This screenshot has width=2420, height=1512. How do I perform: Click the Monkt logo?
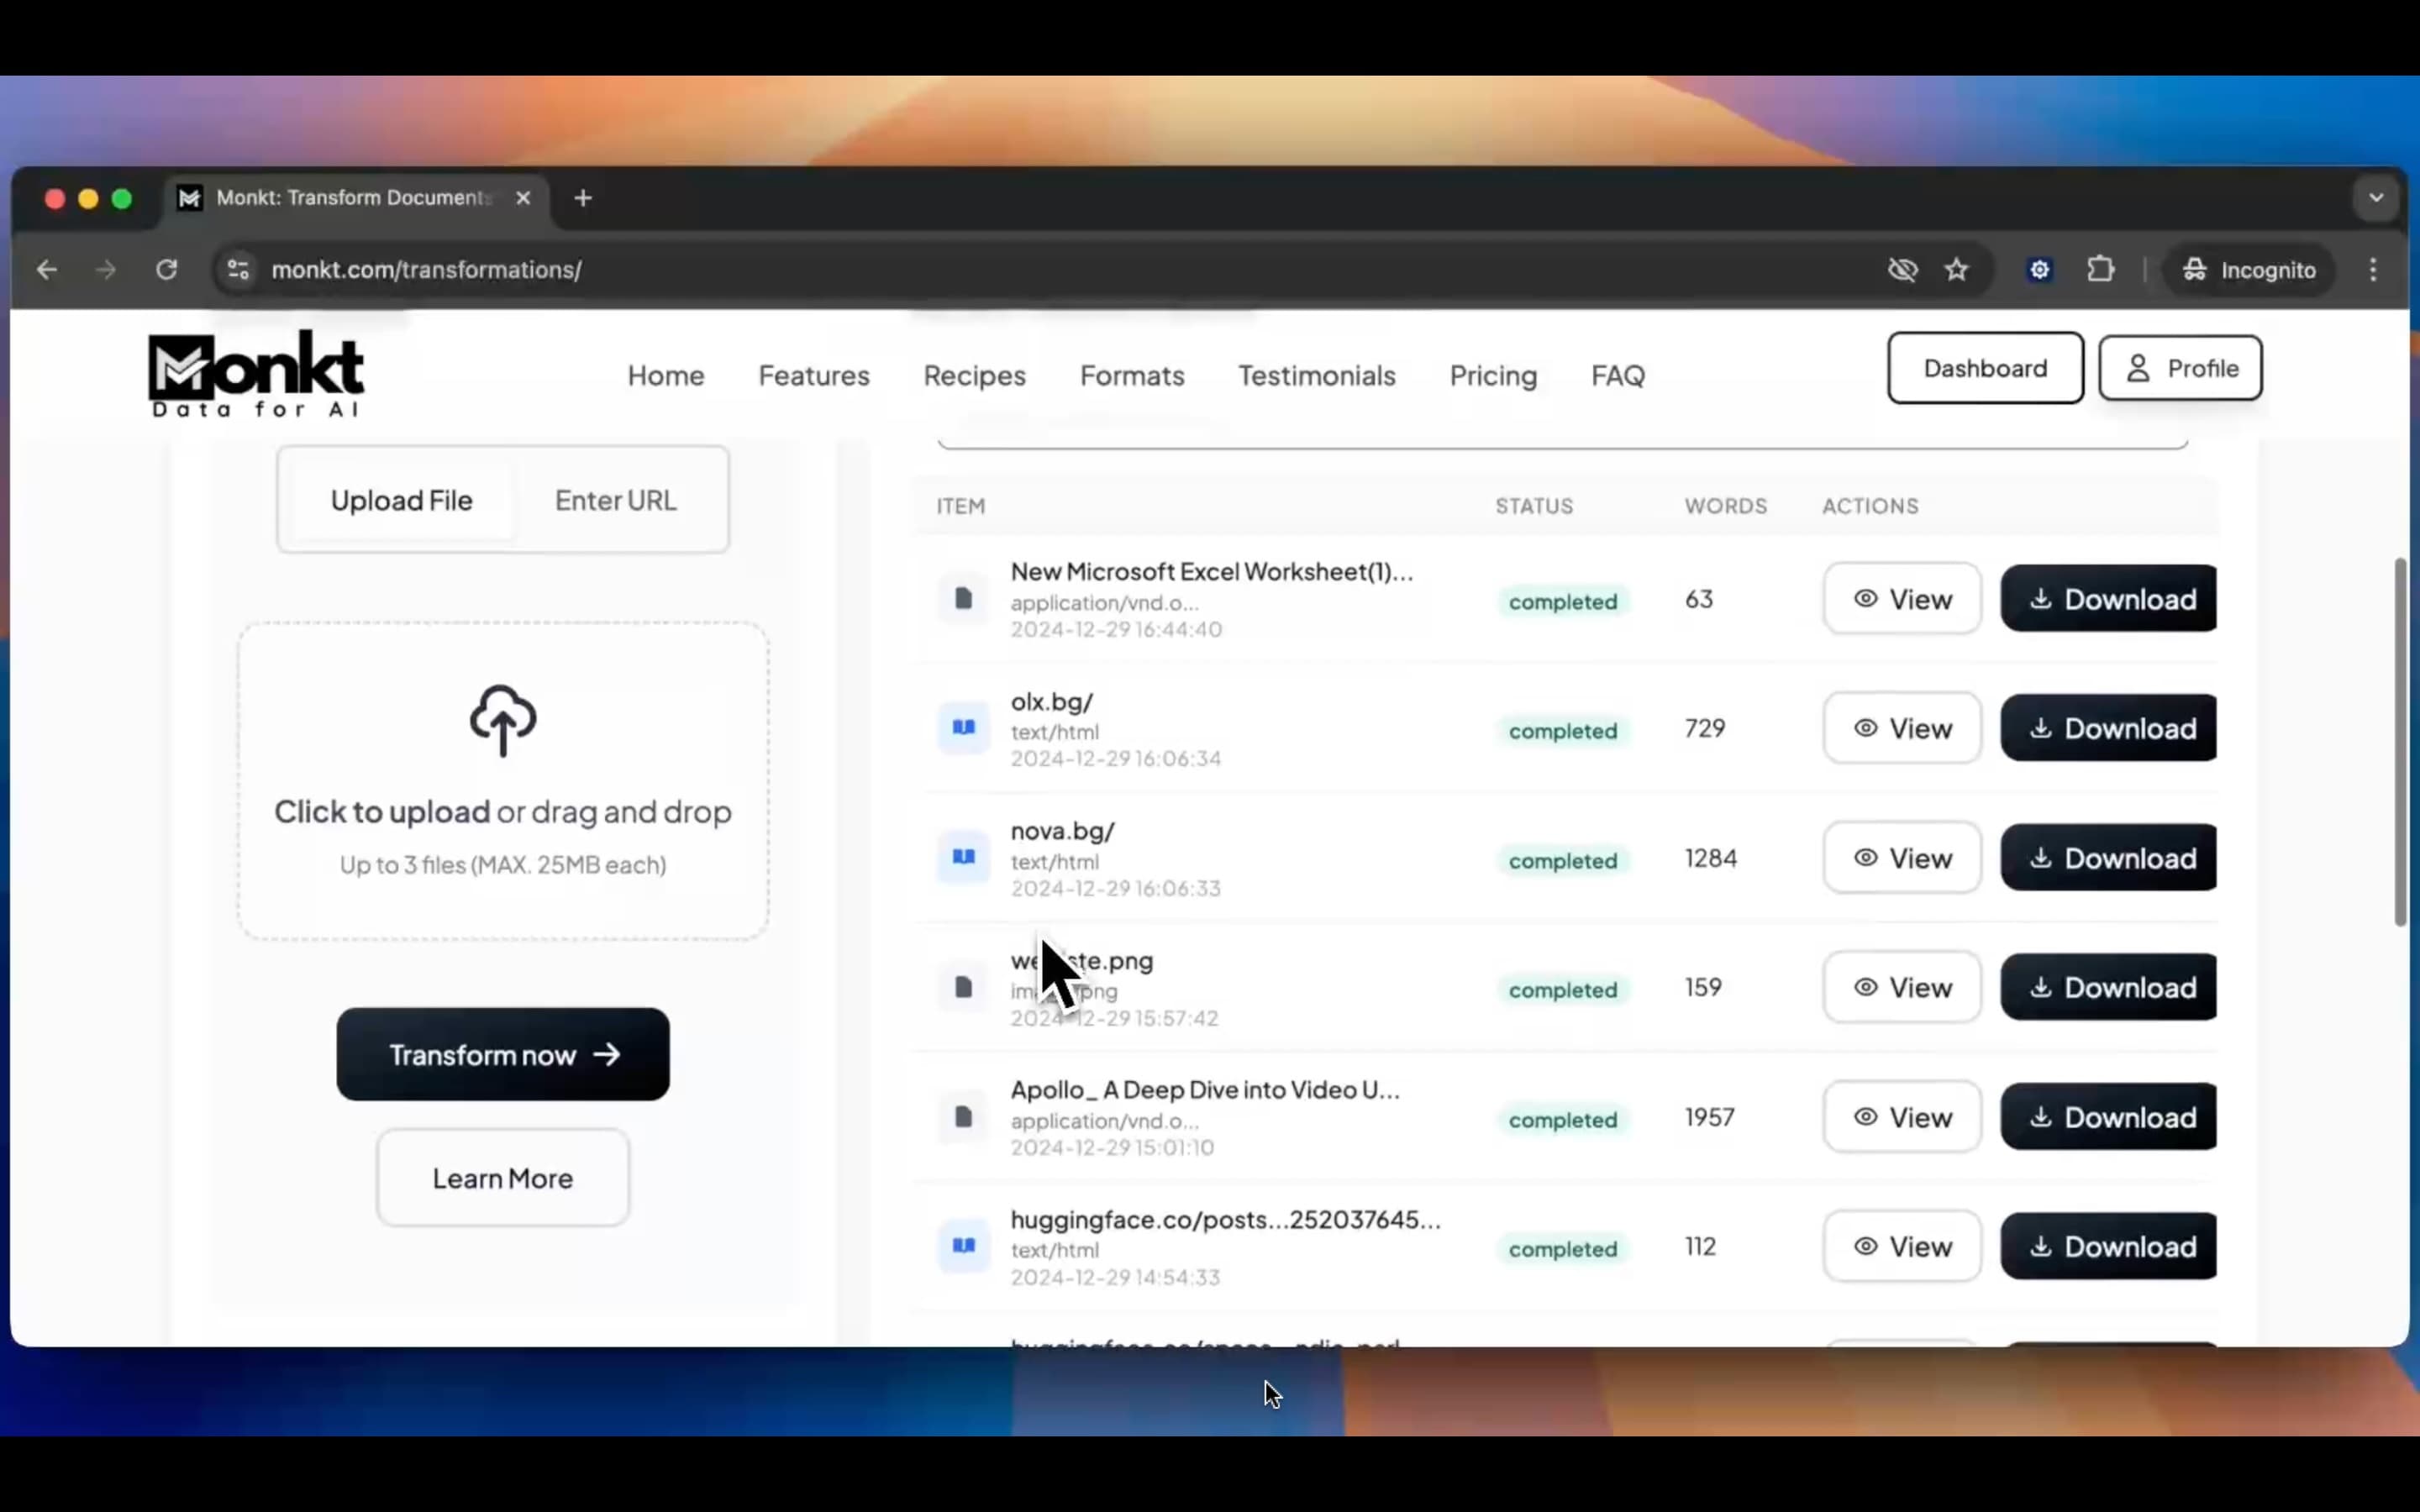click(256, 374)
